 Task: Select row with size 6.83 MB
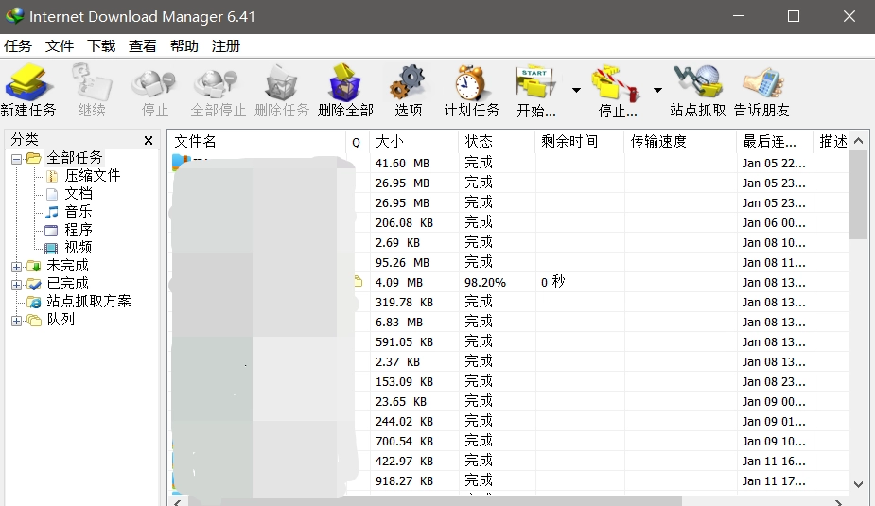pos(508,322)
